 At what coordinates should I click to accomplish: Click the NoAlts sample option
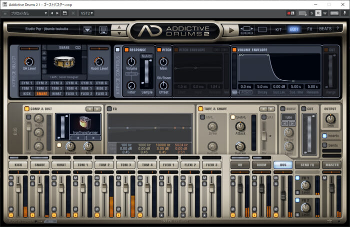tap(146, 56)
